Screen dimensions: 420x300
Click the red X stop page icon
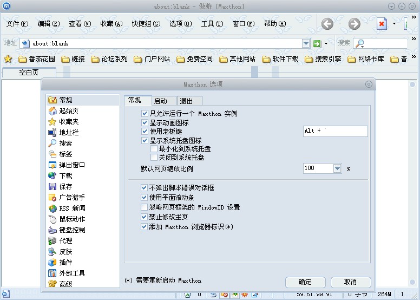(x=382, y=24)
